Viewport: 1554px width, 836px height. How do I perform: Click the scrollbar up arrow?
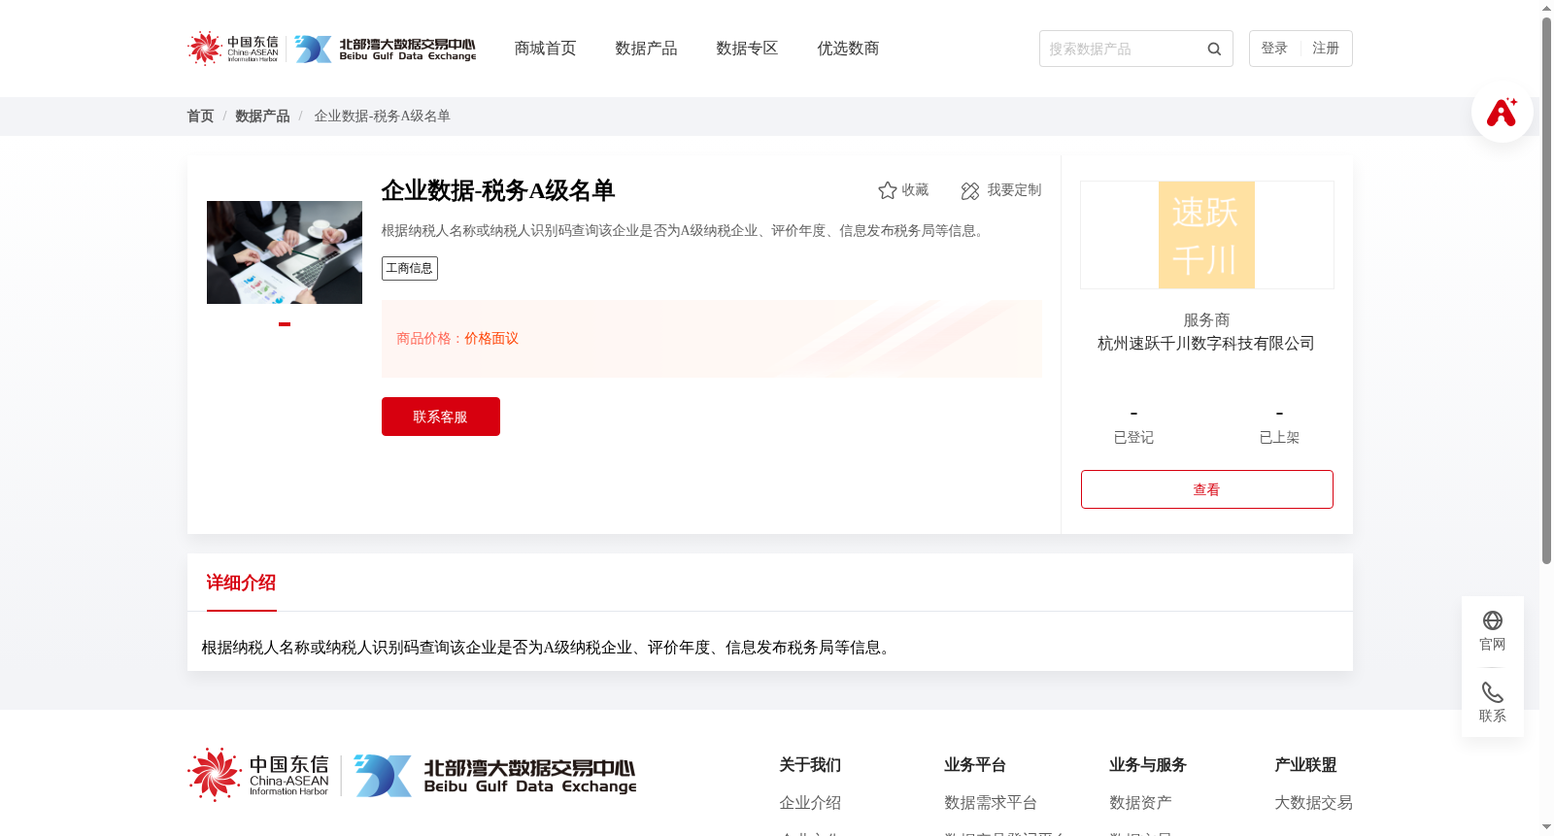click(1546, 8)
